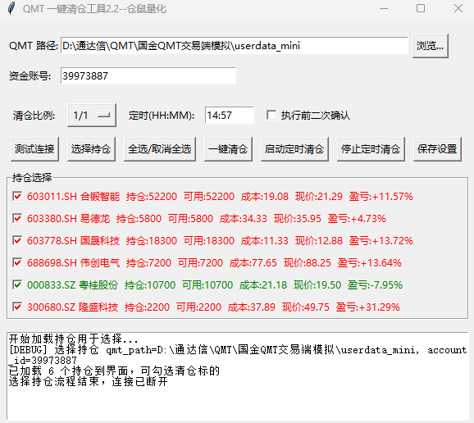This screenshot has width=474, height=423.
Task: Click log line 已加载 6 个持仓到界面
Action: tap(114, 371)
